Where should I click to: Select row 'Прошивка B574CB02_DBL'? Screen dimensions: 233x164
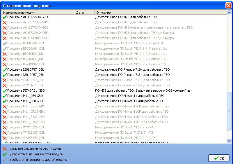[x=114, y=54]
